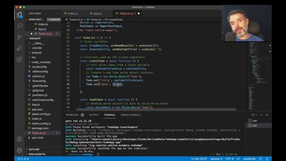Open the .eslintrc.js file
The image size is (286, 161).
pos(43,76)
